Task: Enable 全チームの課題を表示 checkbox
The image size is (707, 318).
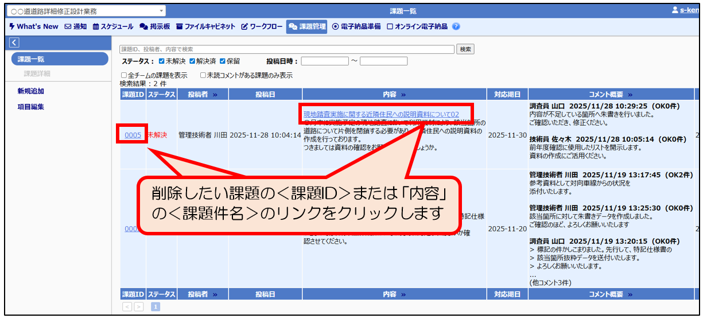Action: pyautogui.click(x=124, y=75)
